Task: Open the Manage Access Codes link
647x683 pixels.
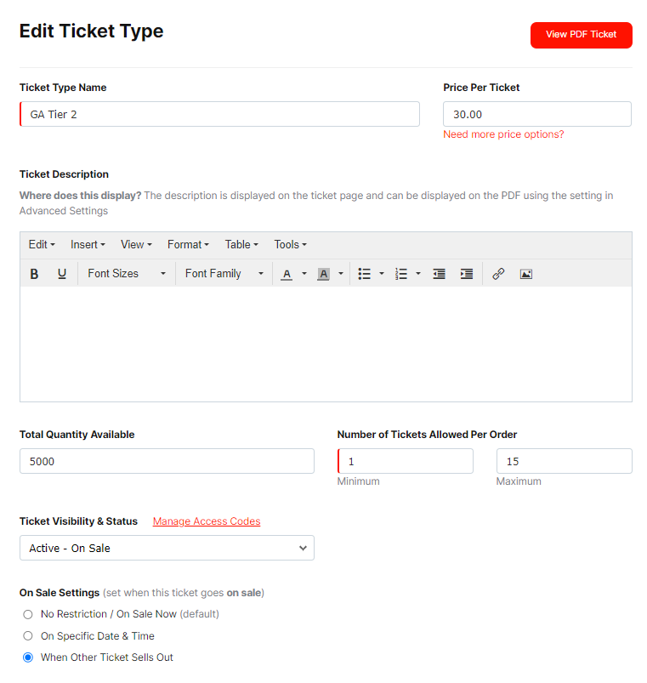Action: tap(207, 521)
